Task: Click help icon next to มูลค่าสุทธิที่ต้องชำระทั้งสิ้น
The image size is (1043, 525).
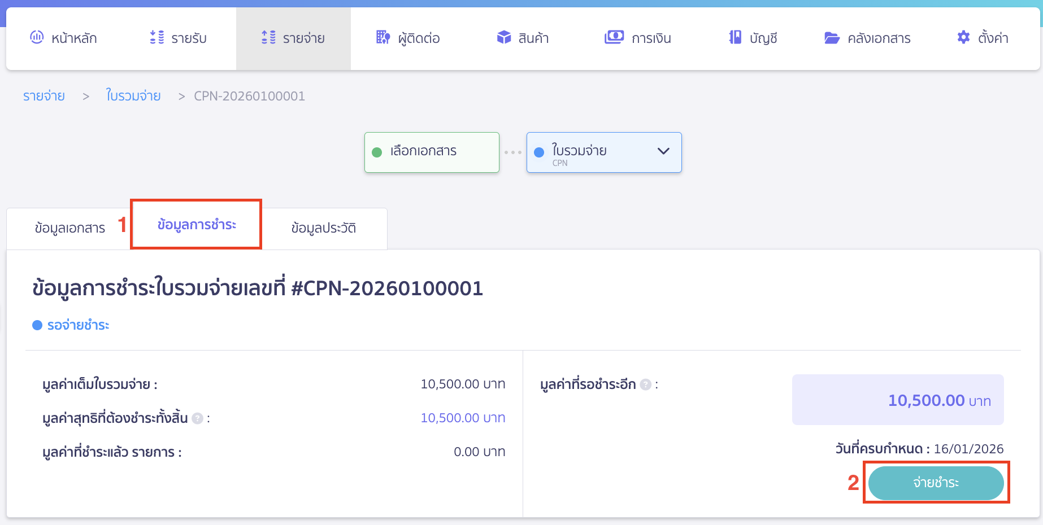Action: click(197, 418)
